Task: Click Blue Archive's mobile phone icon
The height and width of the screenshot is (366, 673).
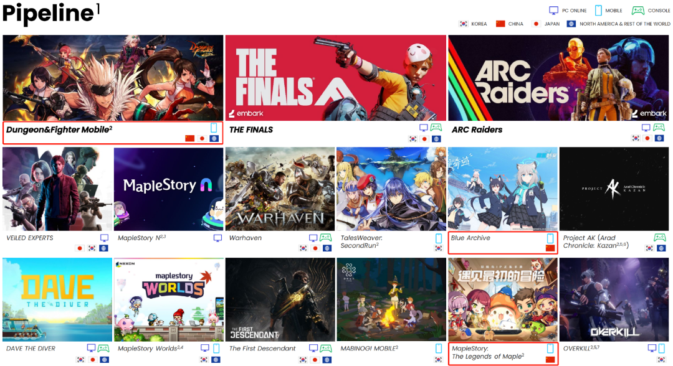Action: tap(550, 238)
